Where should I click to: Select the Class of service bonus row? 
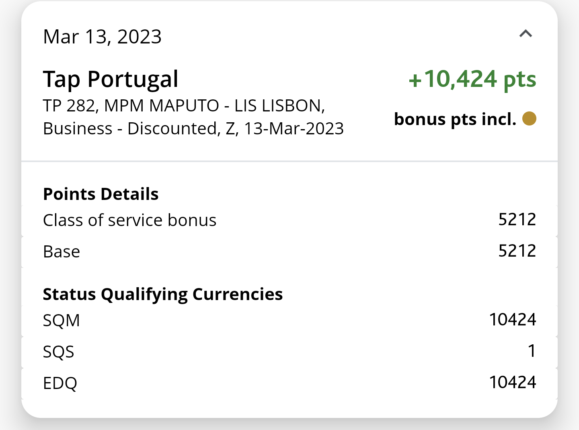[x=129, y=220]
